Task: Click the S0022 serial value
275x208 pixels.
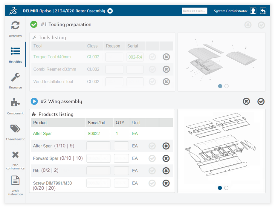Action: [x=94, y=134]
